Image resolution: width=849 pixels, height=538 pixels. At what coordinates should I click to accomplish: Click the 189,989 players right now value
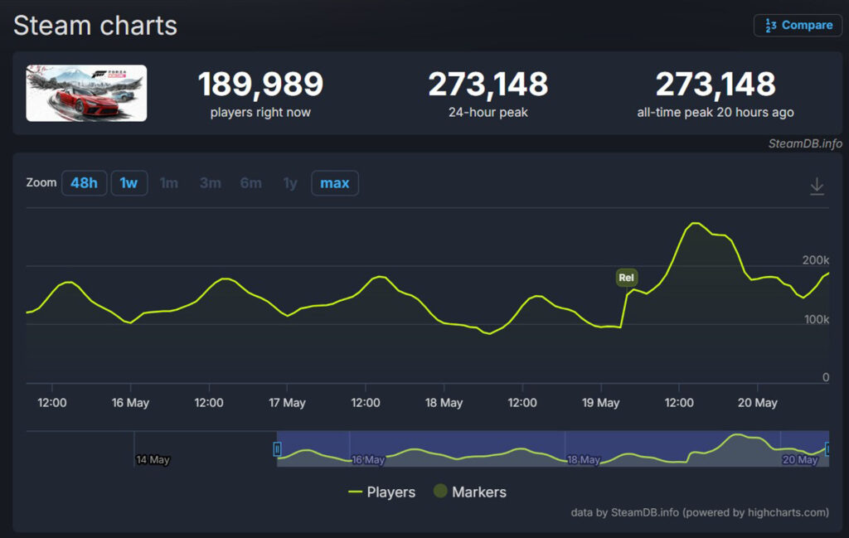[260, 85]
